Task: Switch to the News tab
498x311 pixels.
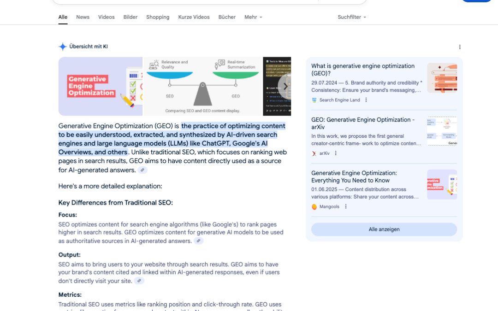Action: [x=83, y=17]
